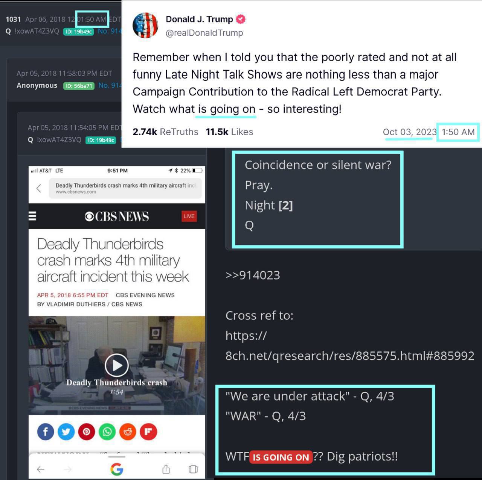Viewport: 482px width, 480px height.
Task: Click the Twitter share icon
Action: click(66, 432)
